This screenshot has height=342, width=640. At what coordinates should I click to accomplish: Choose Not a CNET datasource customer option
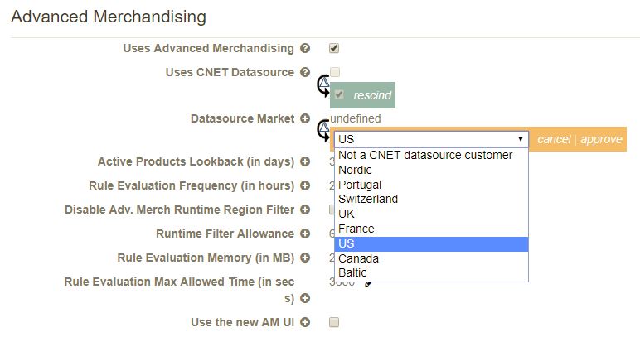pos(431,156)
